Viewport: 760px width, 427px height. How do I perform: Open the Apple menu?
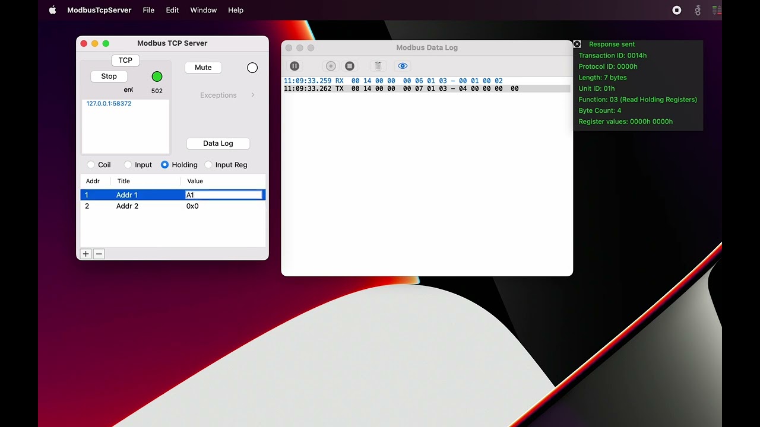52,10
